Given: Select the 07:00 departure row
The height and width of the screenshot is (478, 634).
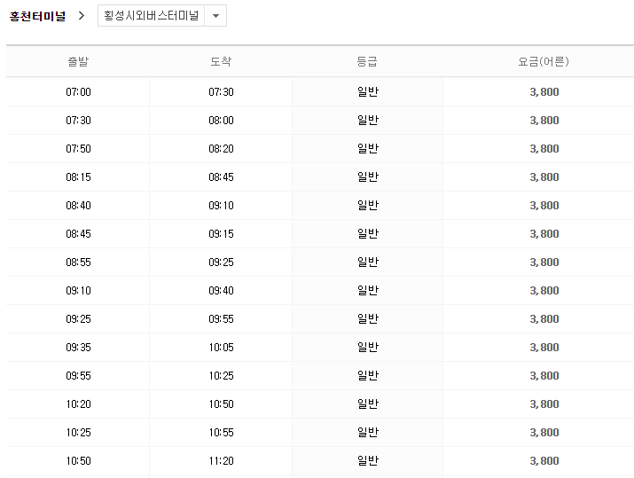Looking at the screenshot, I should point(78,92).
